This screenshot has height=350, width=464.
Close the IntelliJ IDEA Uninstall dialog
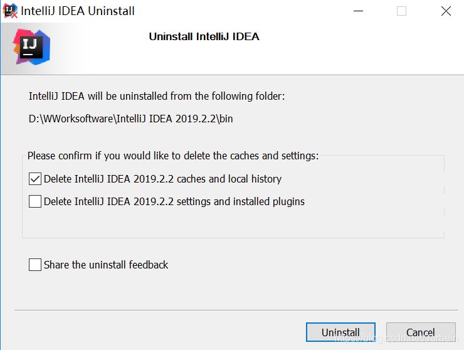(446, 11)
